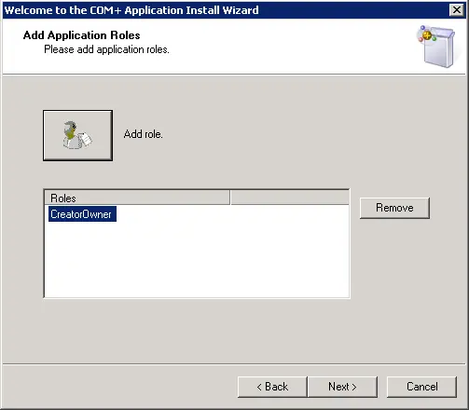Proceed with the Next button
Screen dimensions: 469x410
point(342,387)
